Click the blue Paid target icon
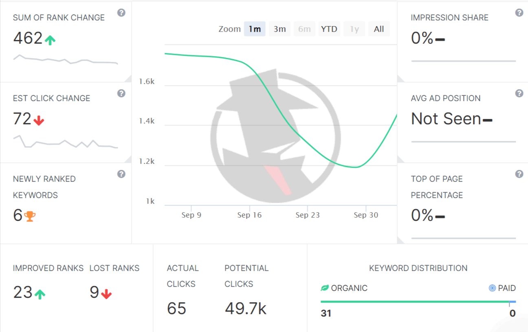 pos(492,288)
